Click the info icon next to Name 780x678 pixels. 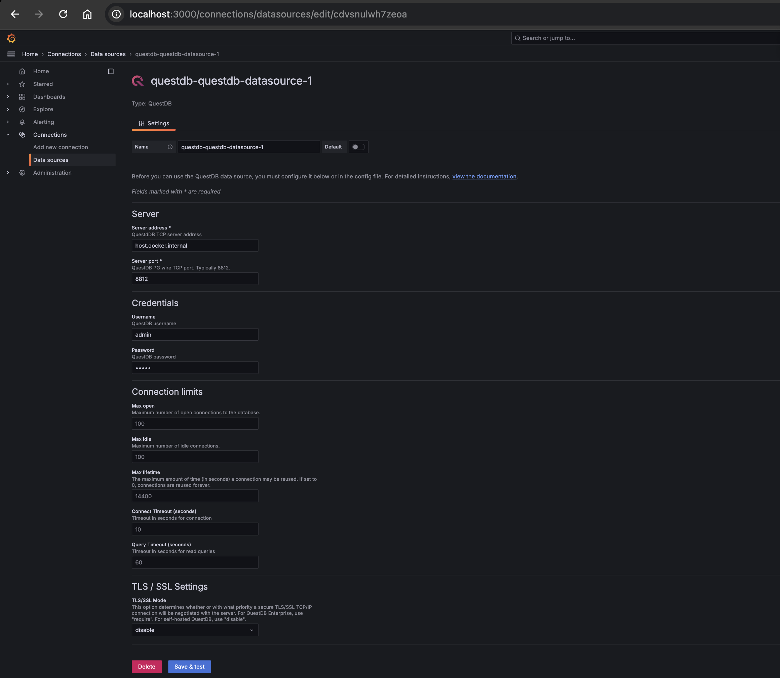click(x=170, y=147)
